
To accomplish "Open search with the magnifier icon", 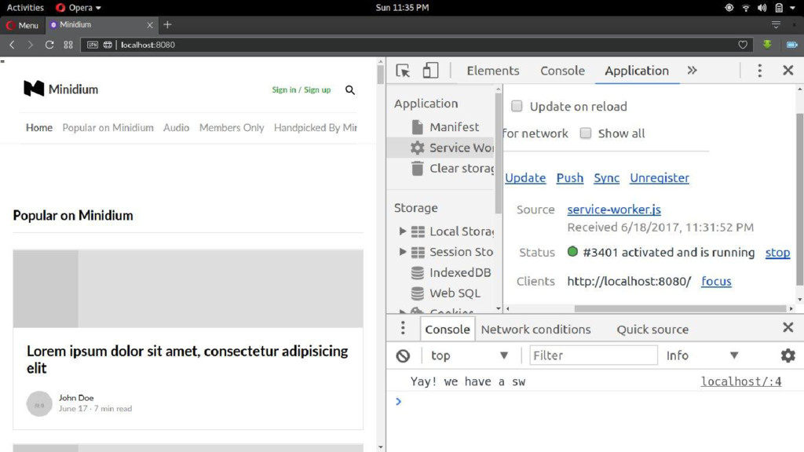I will [349, 90].
